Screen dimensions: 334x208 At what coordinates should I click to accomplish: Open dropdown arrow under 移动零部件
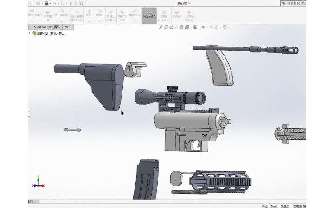pos(61,21)
